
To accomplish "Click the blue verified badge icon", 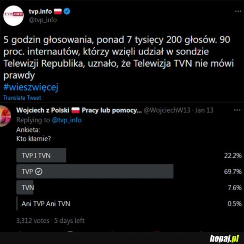I will tap(67, 12).
